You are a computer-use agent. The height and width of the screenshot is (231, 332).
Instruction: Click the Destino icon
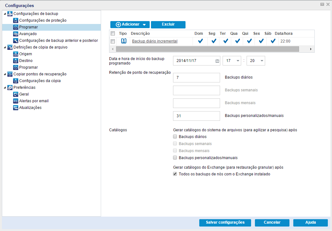click(x=16, y=61)
